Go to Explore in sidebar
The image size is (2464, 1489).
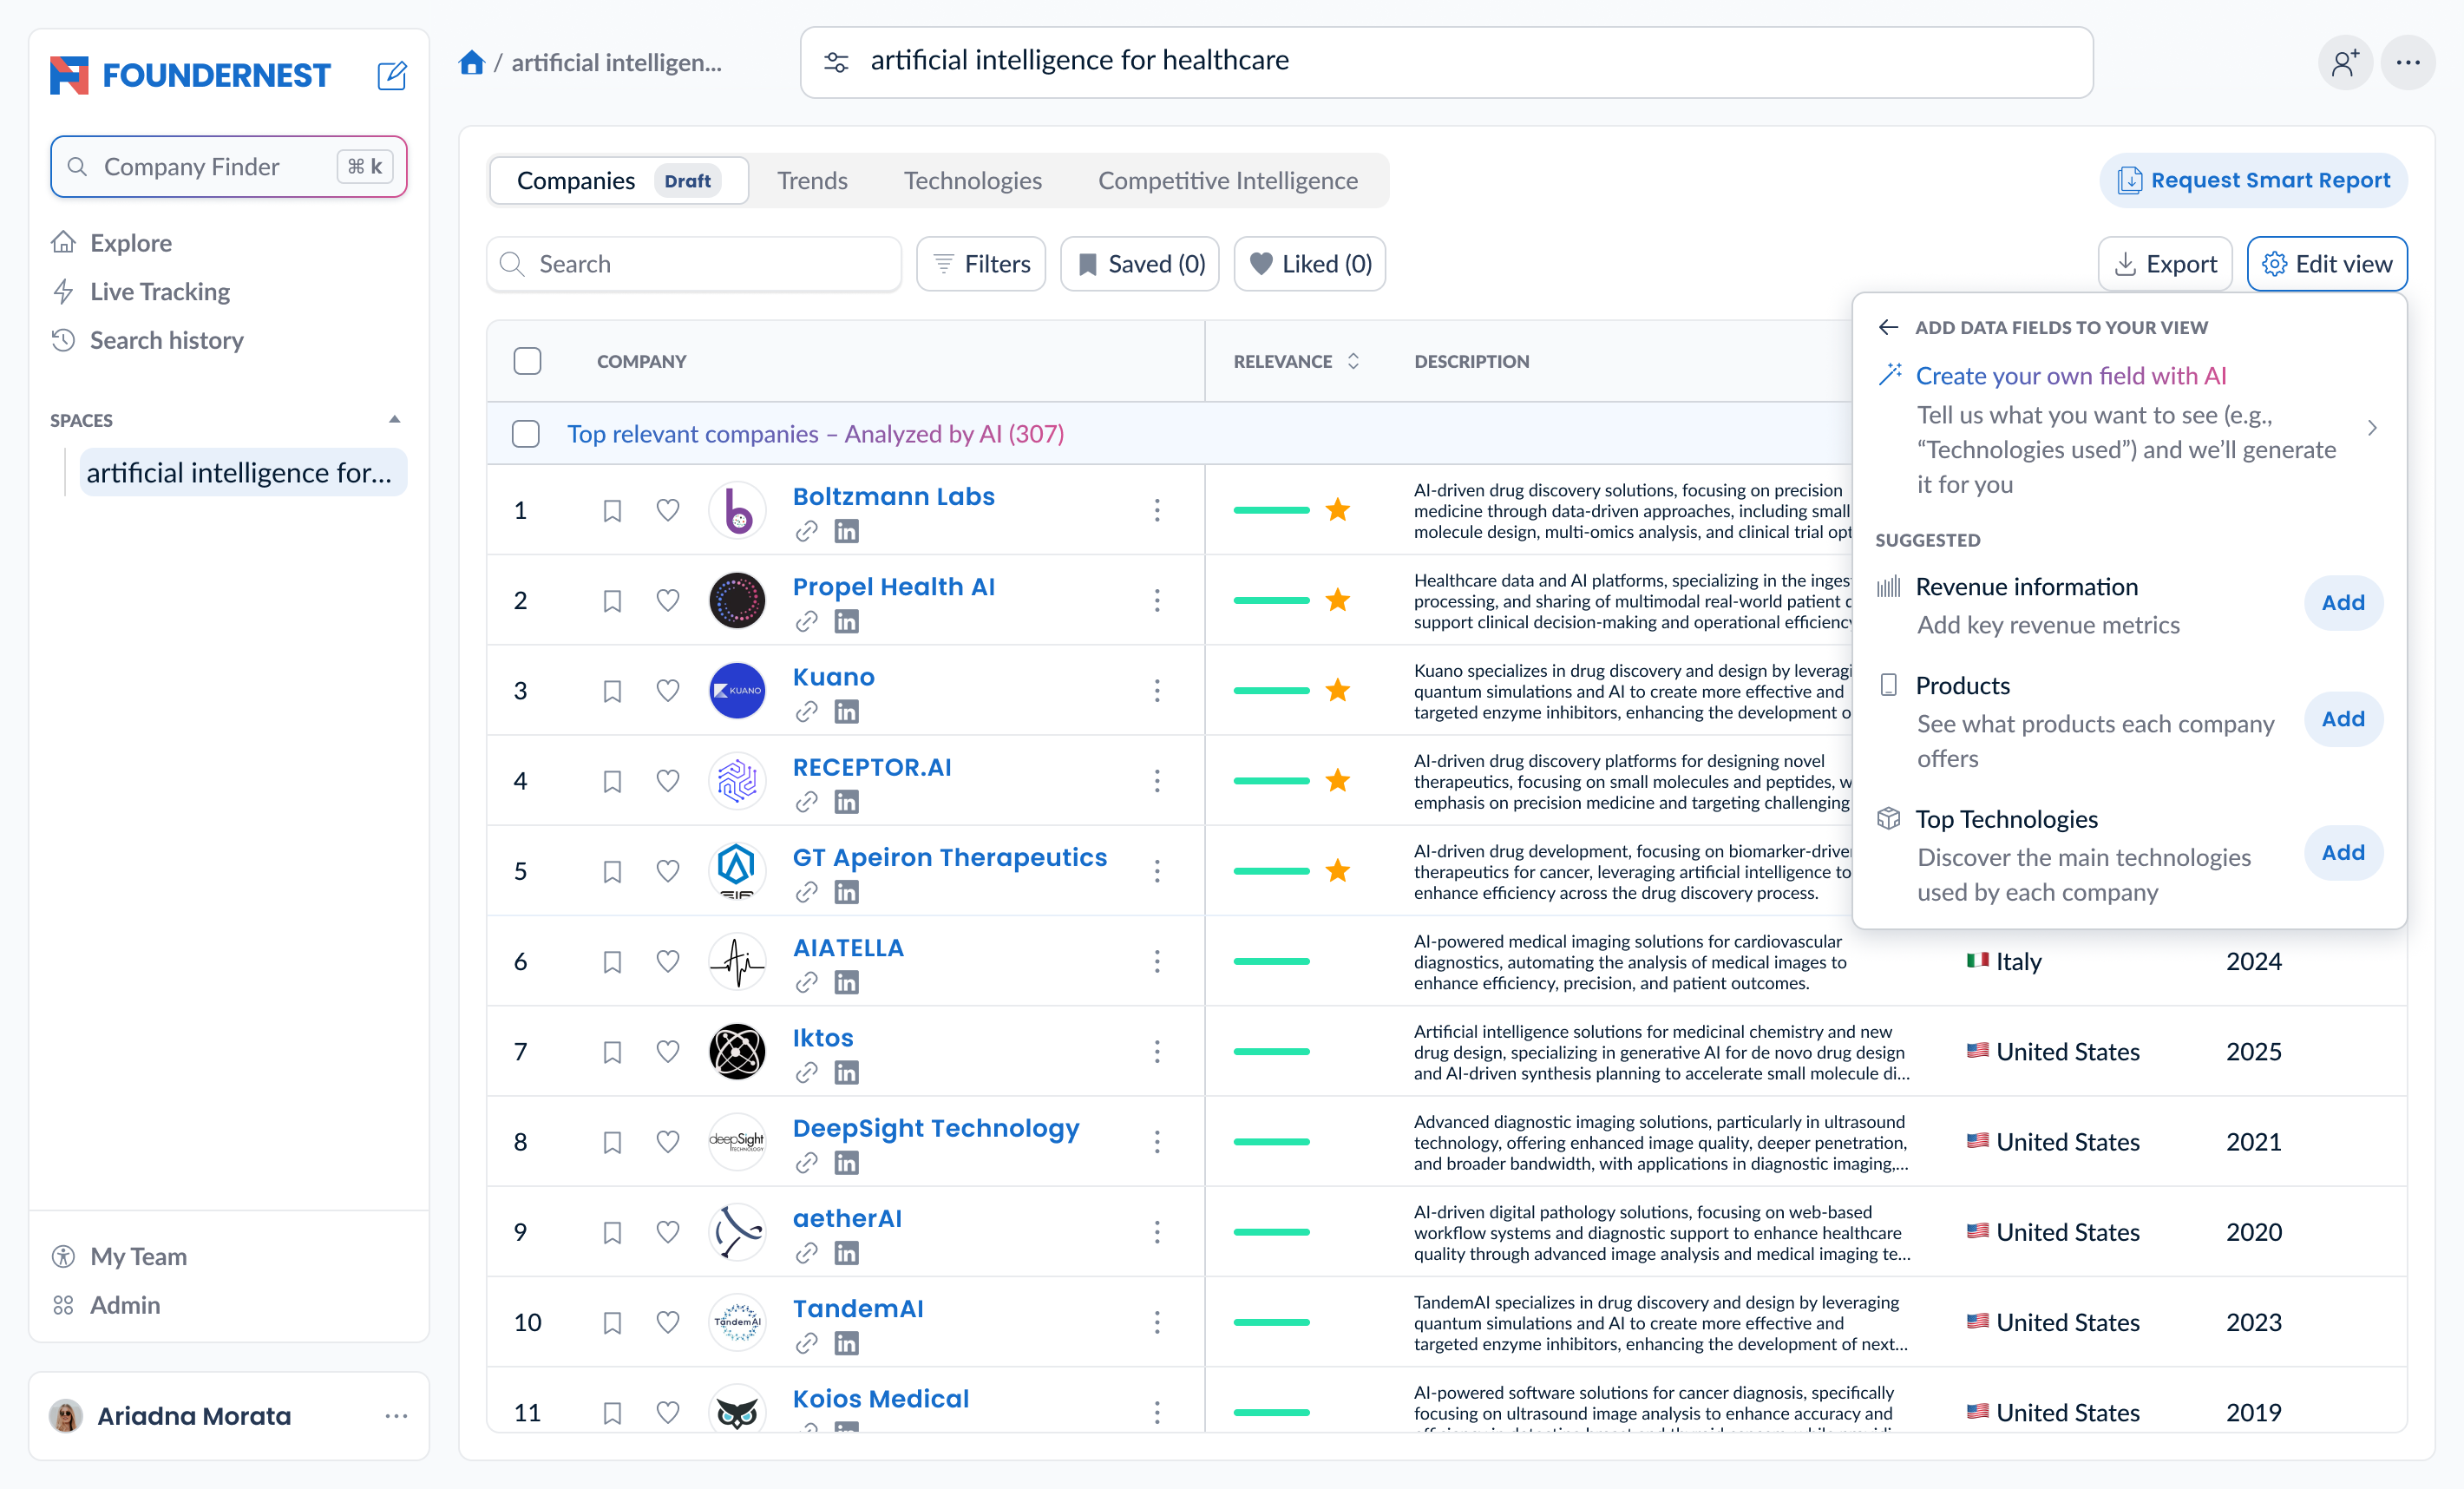click(x=130, y=243)
